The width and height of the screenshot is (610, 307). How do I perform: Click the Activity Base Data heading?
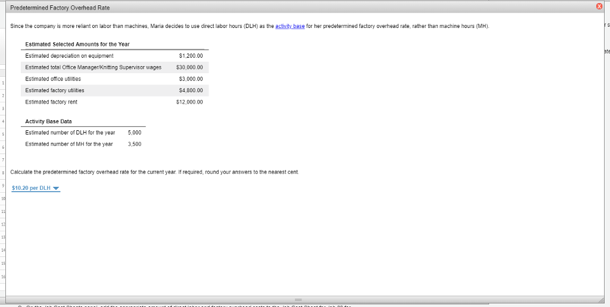point(48,121)
